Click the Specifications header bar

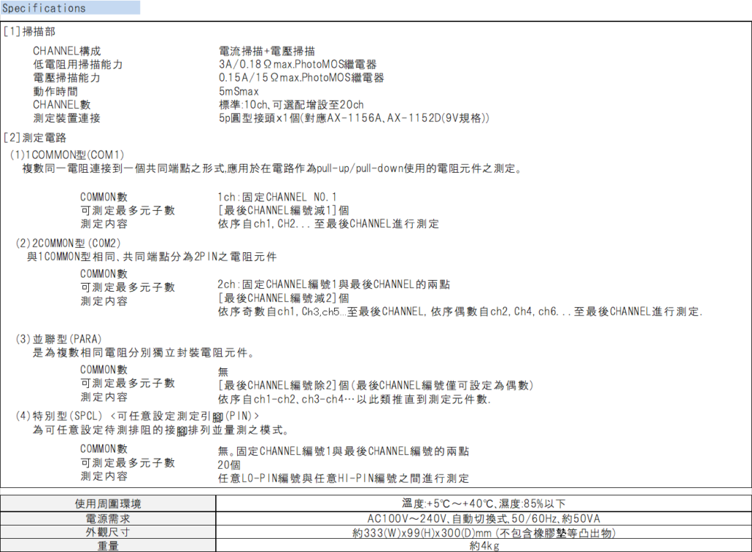(x=70, y=8)
